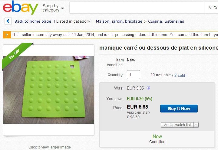Select the New Condition tab
218x150 pixels.
(x=157, y=139)
